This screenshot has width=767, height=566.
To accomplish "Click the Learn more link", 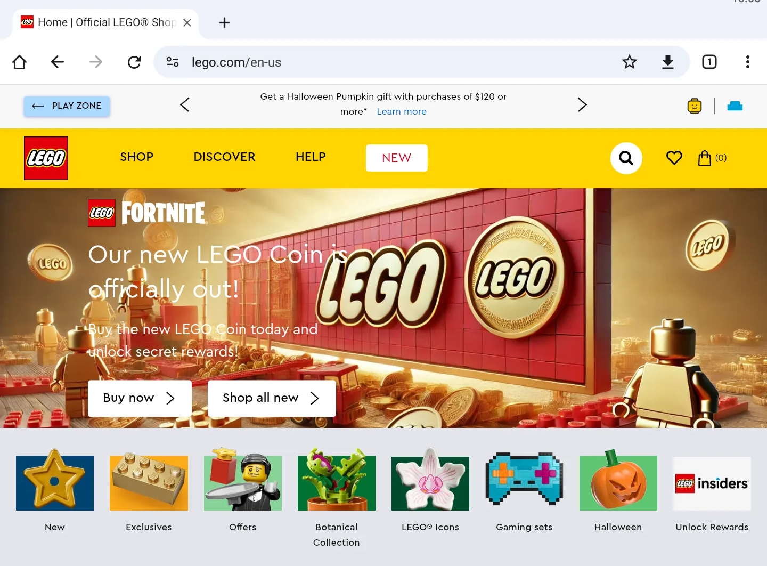I will 402,112.
